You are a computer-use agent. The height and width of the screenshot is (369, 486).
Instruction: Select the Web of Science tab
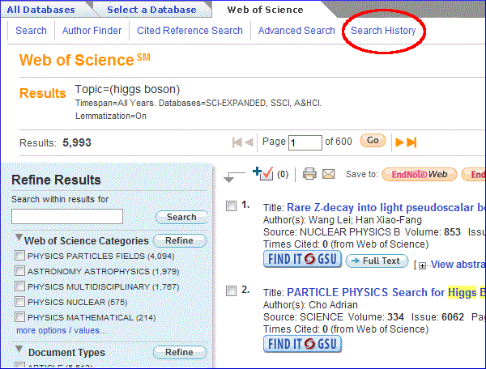click(265, 10)
